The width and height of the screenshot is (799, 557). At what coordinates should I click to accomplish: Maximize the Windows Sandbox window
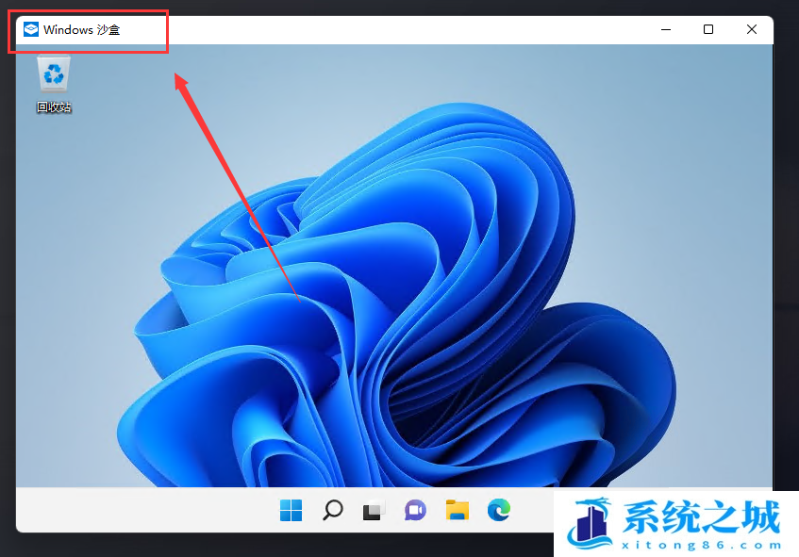708,29
